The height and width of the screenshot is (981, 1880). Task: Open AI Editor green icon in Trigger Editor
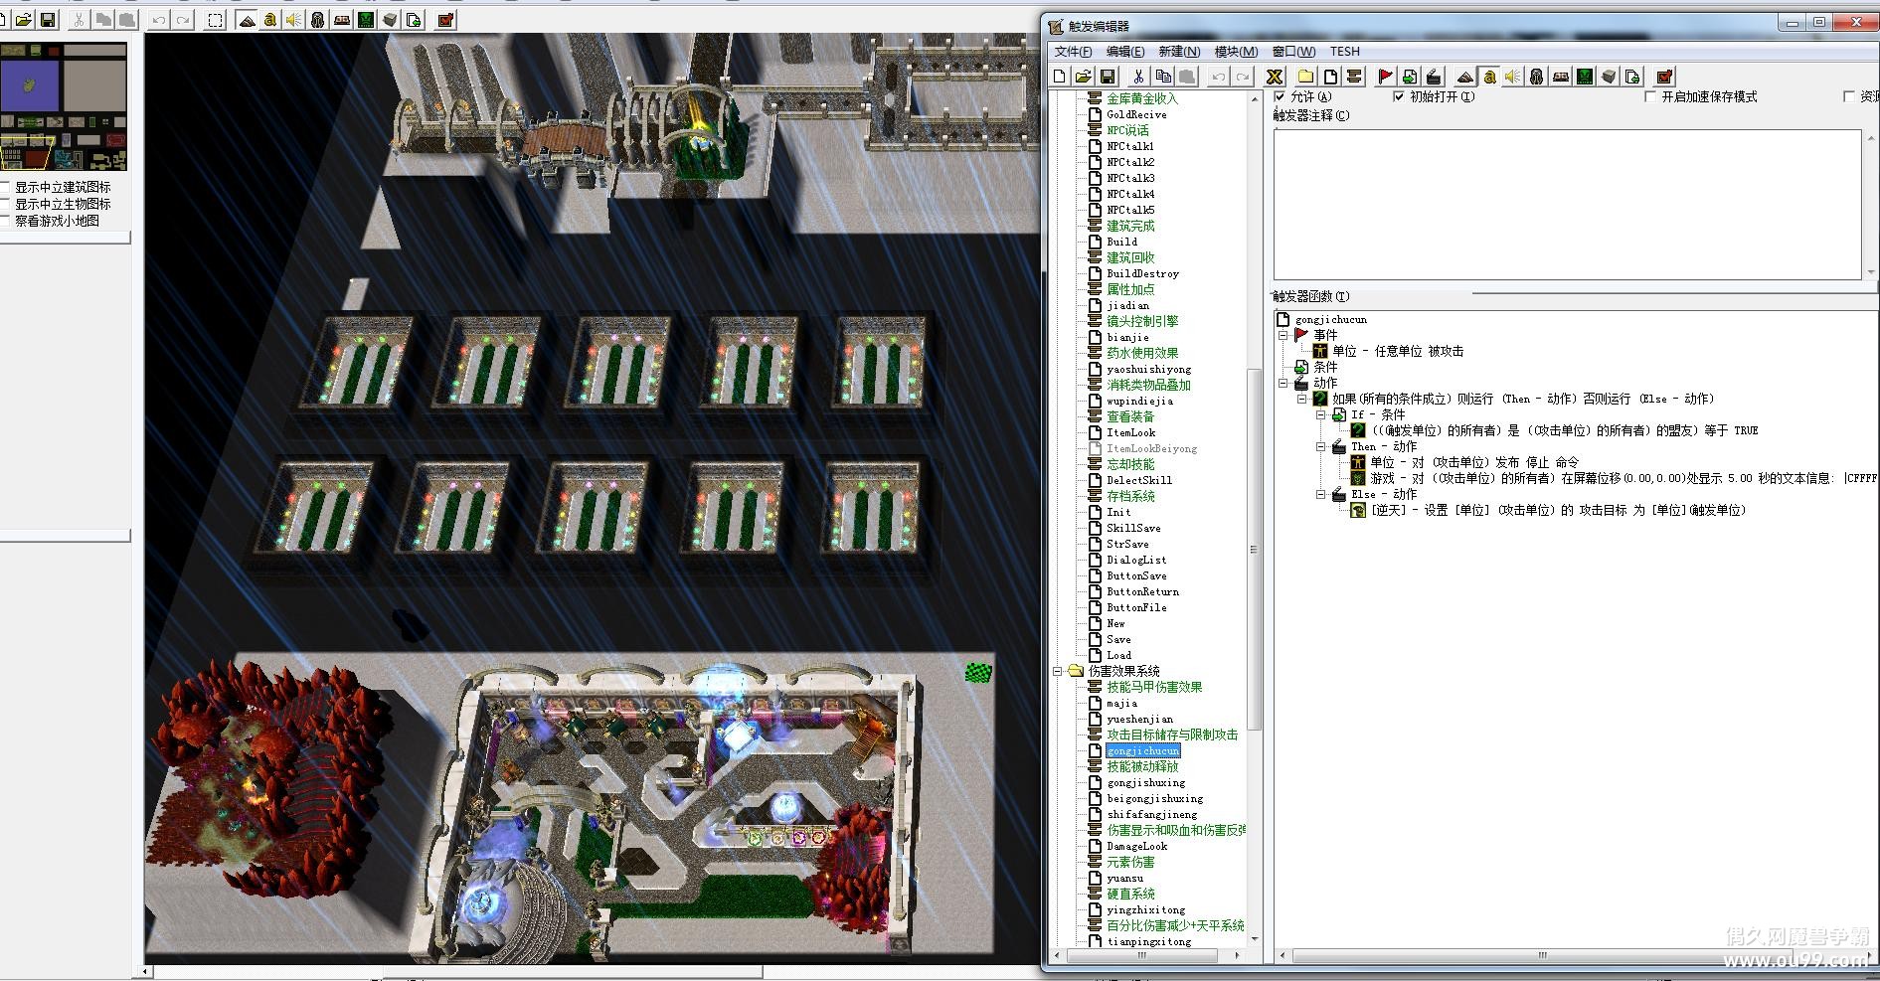pos(1585,77)
